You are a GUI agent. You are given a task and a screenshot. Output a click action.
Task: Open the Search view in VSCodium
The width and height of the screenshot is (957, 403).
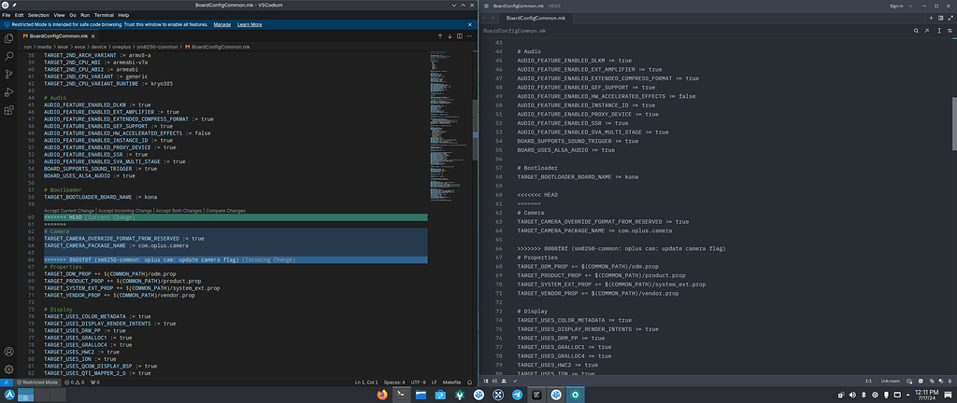pos(9,56)
